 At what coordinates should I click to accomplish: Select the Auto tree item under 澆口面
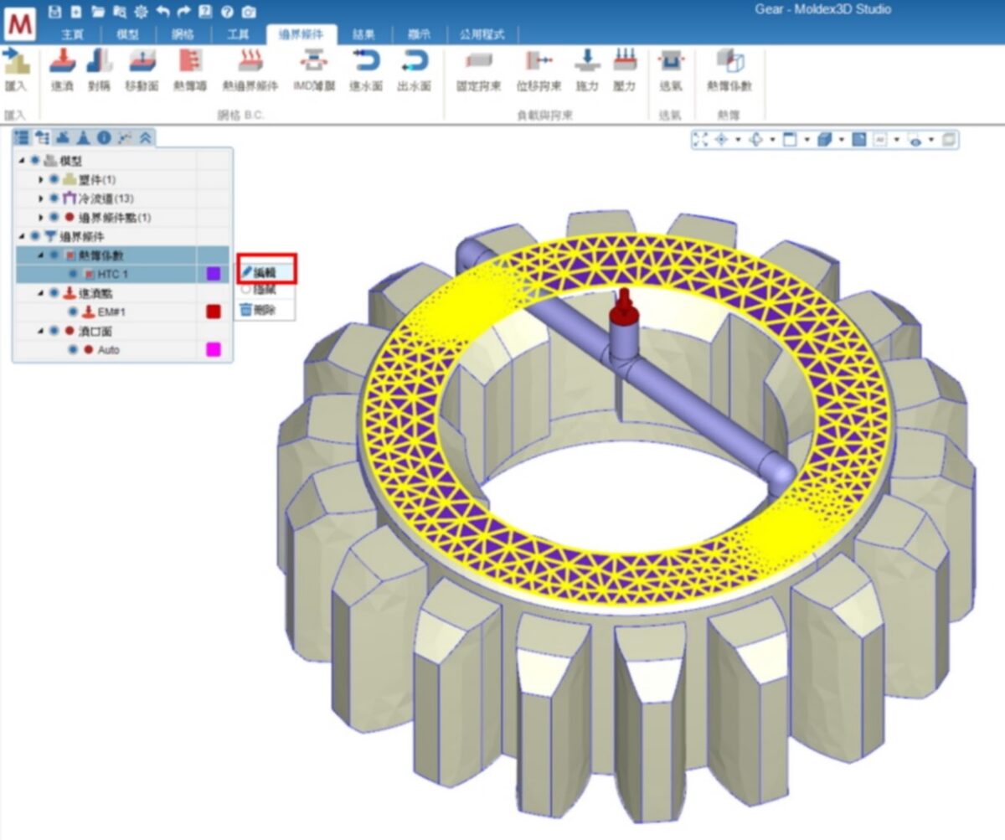coord(109,350)
